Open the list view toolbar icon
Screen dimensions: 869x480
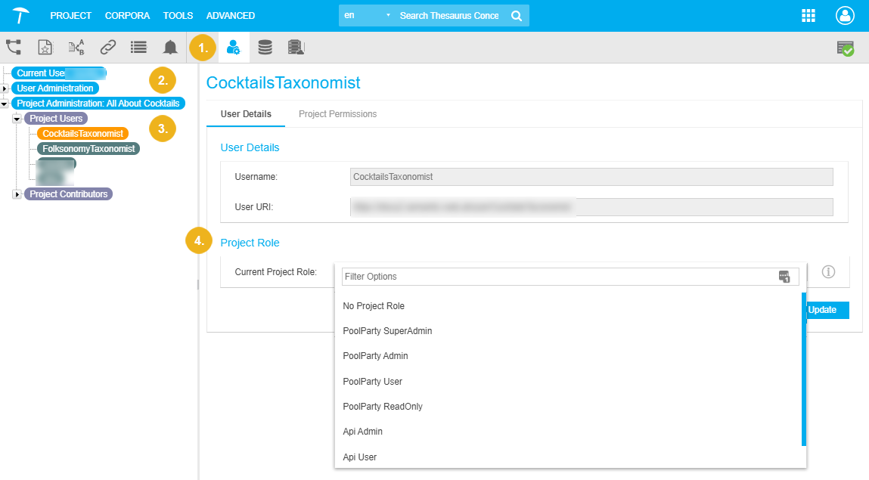pyautogui.click(x=138, y=48)
